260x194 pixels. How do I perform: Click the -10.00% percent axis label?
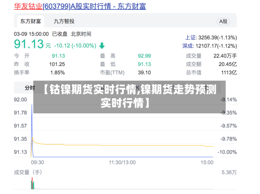tap(227, 152)
